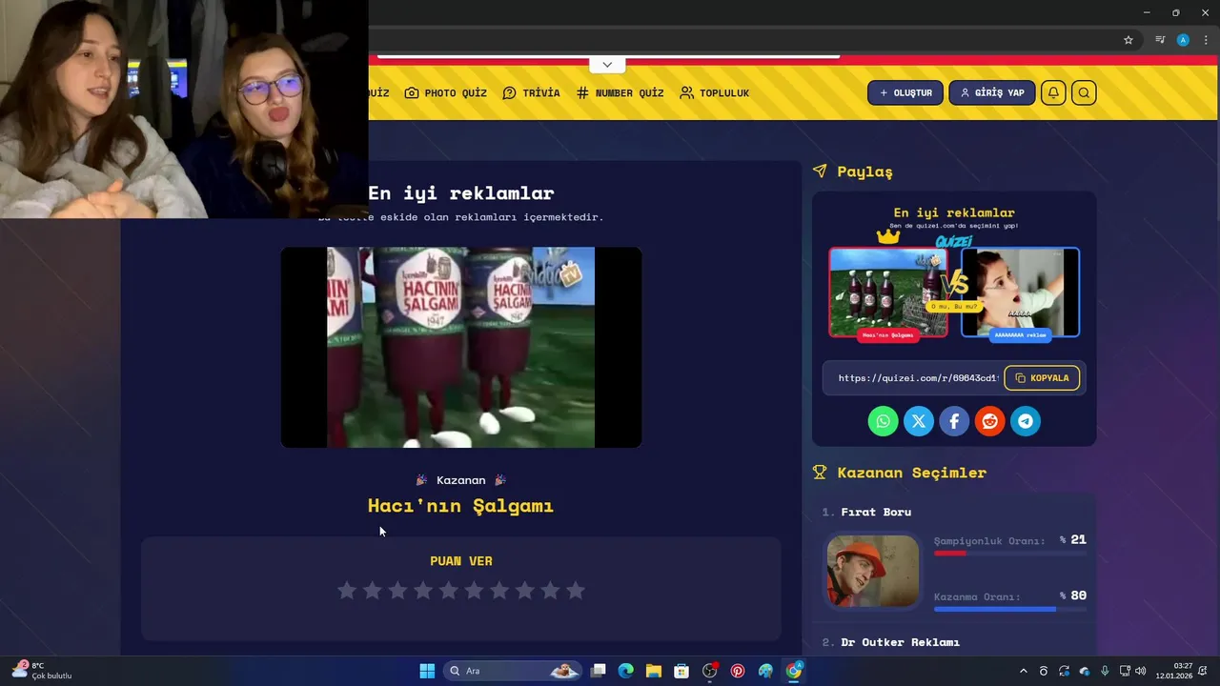1220x686 pixels.
Task: Open the Chrome profile avatar
Action: pyautogui.click(x=1183, y=40)
